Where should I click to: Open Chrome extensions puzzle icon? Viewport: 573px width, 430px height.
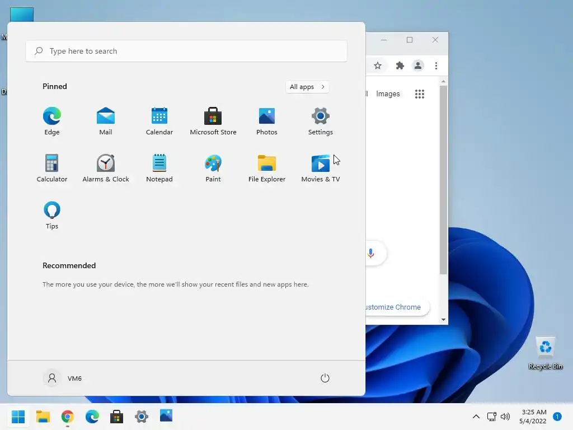pyautogui.click(x=400, y=66)
